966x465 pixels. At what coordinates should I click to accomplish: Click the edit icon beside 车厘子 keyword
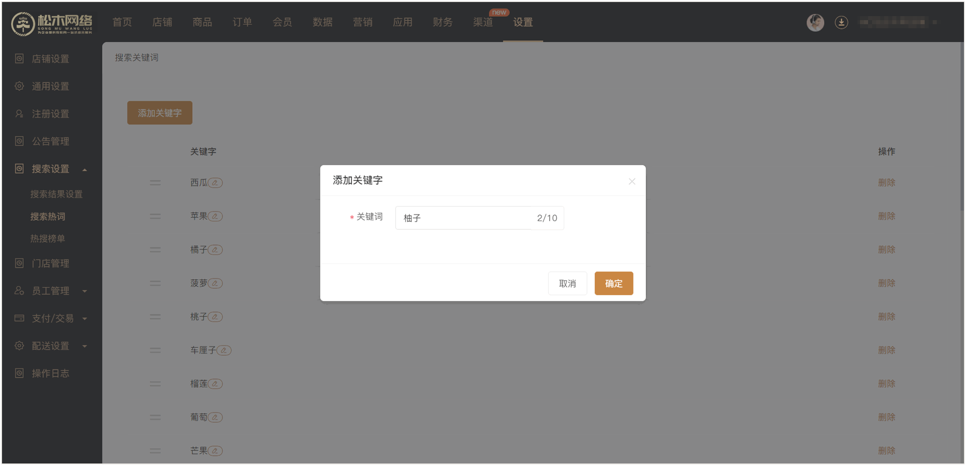coord(224,350)
